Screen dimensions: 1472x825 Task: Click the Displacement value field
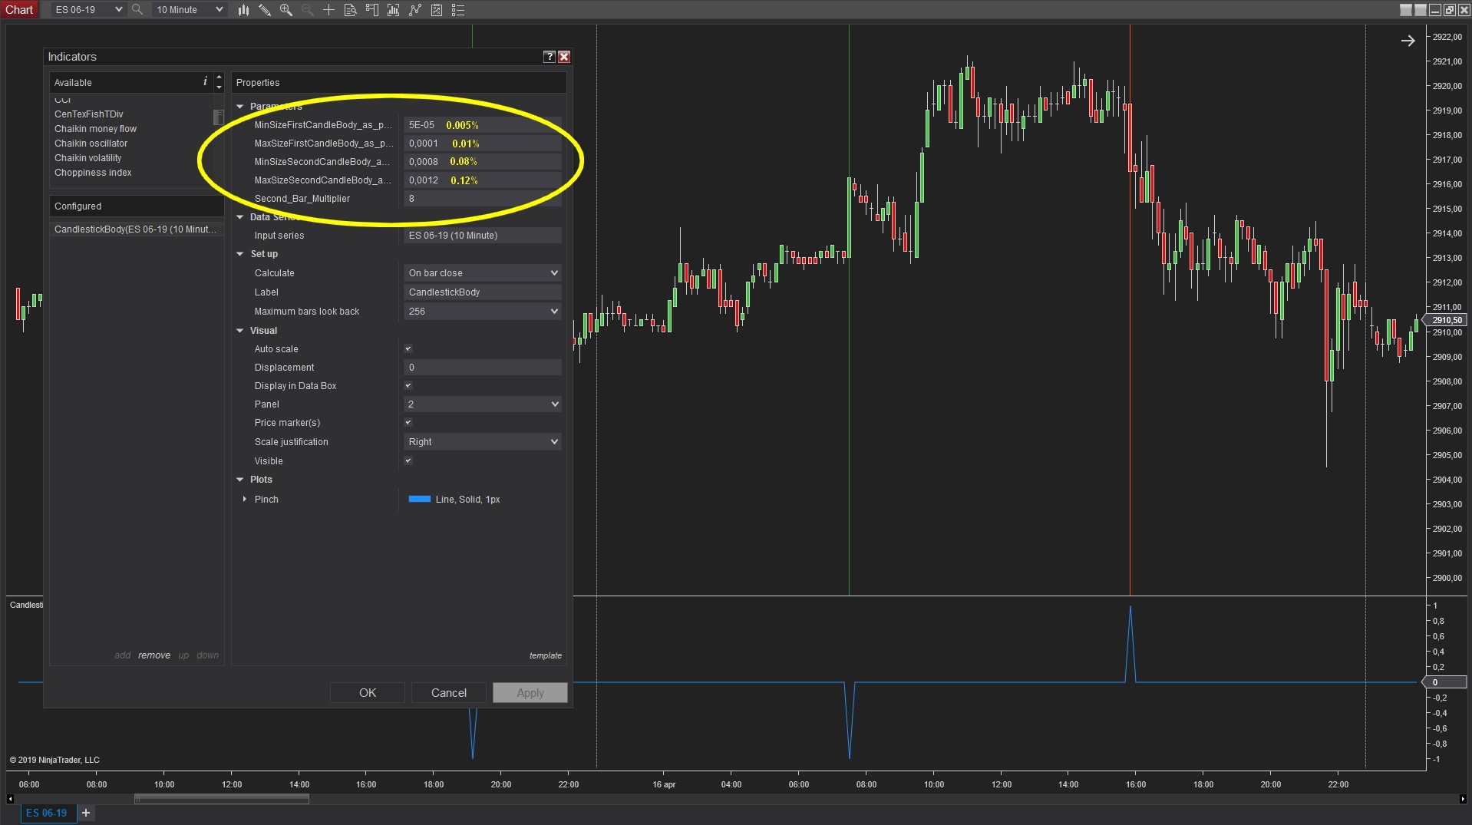(x=483, y=368)
